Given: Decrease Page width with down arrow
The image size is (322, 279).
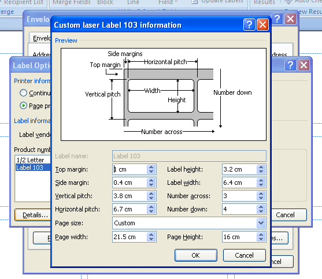Looking at the screenshot, I should coord(151,239).
